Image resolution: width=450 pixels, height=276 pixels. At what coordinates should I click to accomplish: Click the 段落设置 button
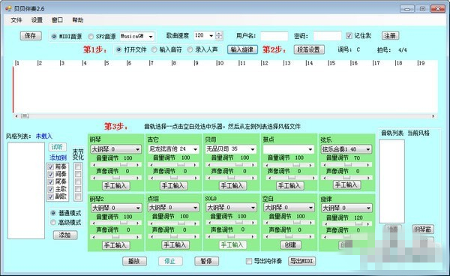(309, 49)
